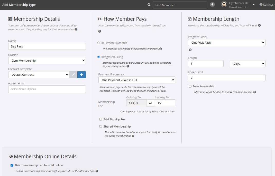The image size is (275, 176).
Task: Add new contract template with plus button
Action: (x=81, y=75)
